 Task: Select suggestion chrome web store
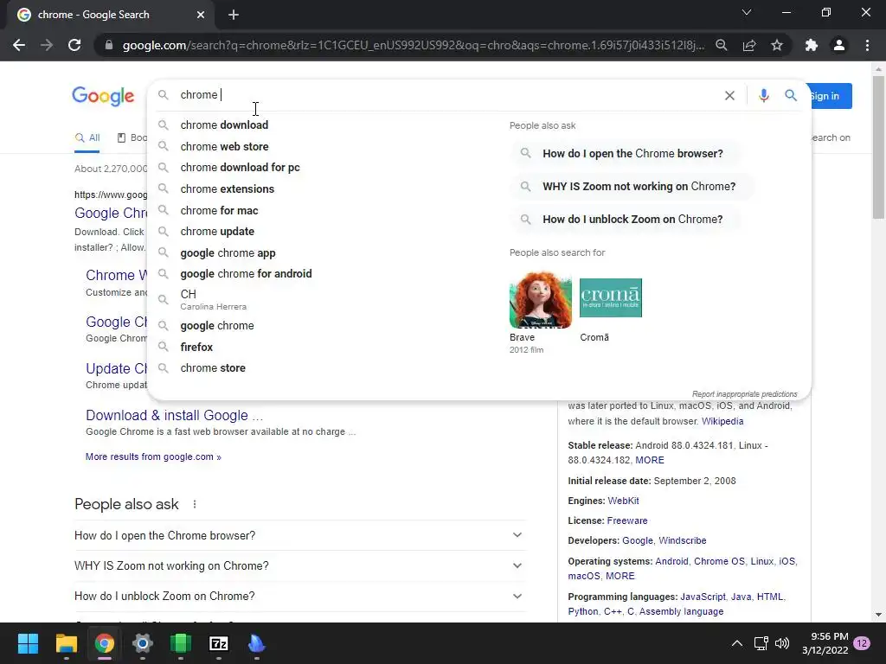[224, 146]
